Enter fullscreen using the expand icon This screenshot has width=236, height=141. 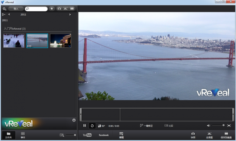(x=229, y=126)
